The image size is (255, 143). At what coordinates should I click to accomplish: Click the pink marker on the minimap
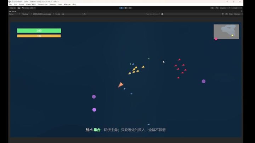click(216, 39)
